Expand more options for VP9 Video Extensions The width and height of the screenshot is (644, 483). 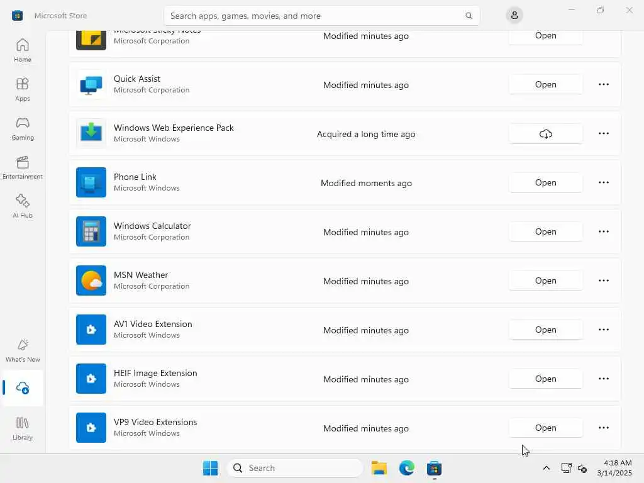(x=603, y=428)
